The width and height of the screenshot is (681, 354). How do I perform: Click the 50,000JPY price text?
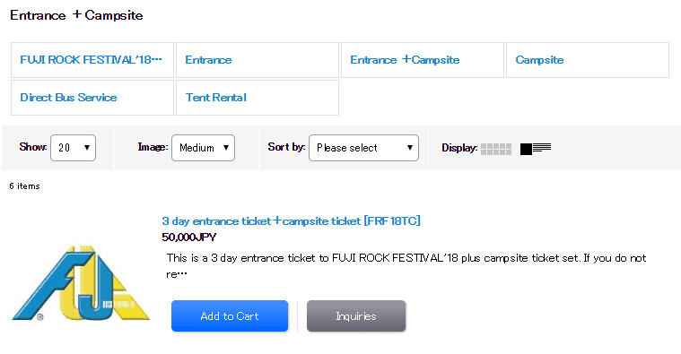click(x=189, y=237)
